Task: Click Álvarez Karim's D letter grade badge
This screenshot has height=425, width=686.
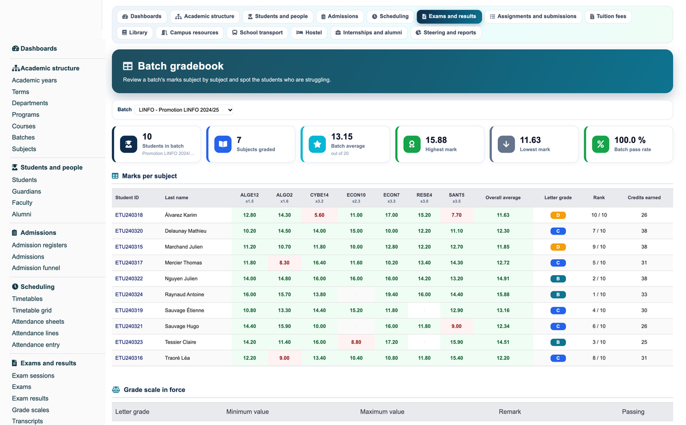Action: (558, 215)
